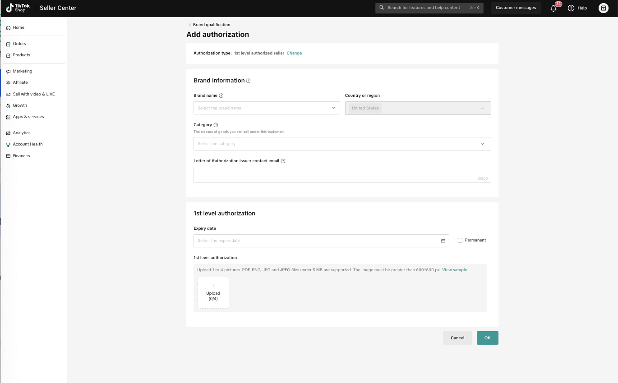This screenshot has height=383, width=618.
Task: Click the issuer contact email info icon
Action: click(283, 161)
